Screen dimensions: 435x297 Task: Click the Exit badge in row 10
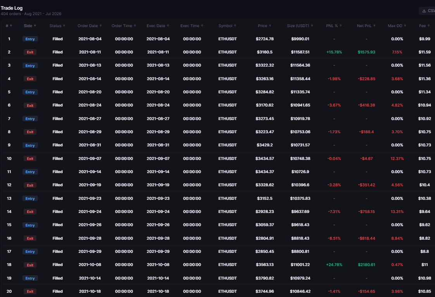pos(30,159)
